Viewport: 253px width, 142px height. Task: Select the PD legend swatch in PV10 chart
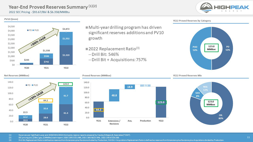[x=28, y=30]
